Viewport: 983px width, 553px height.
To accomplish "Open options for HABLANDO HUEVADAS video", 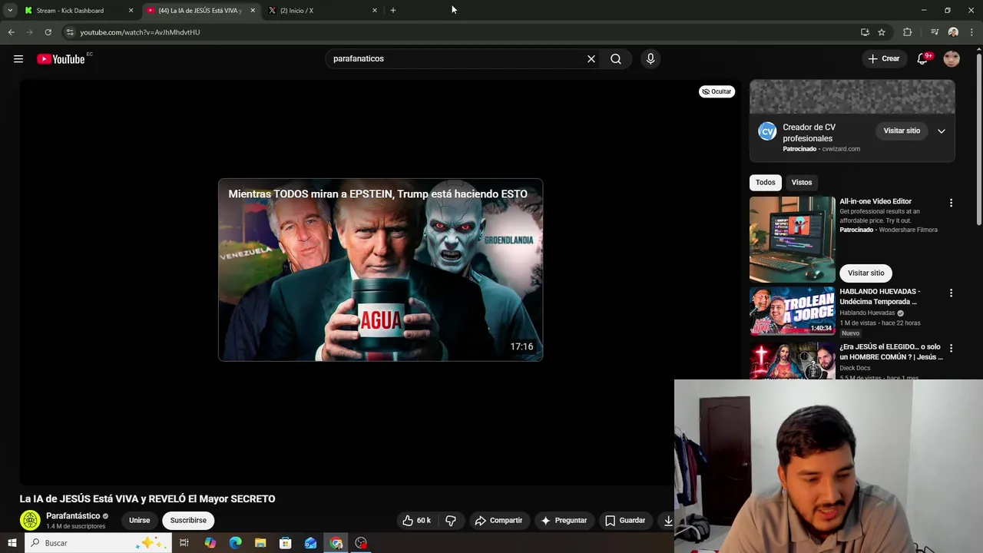I will 951,293.
